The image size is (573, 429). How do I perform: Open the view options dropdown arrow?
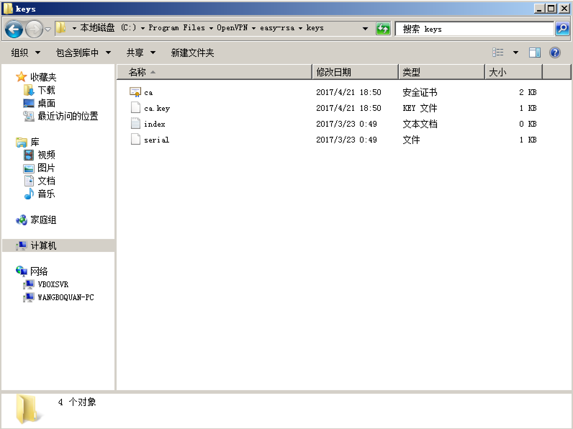(x=515, y=53)
